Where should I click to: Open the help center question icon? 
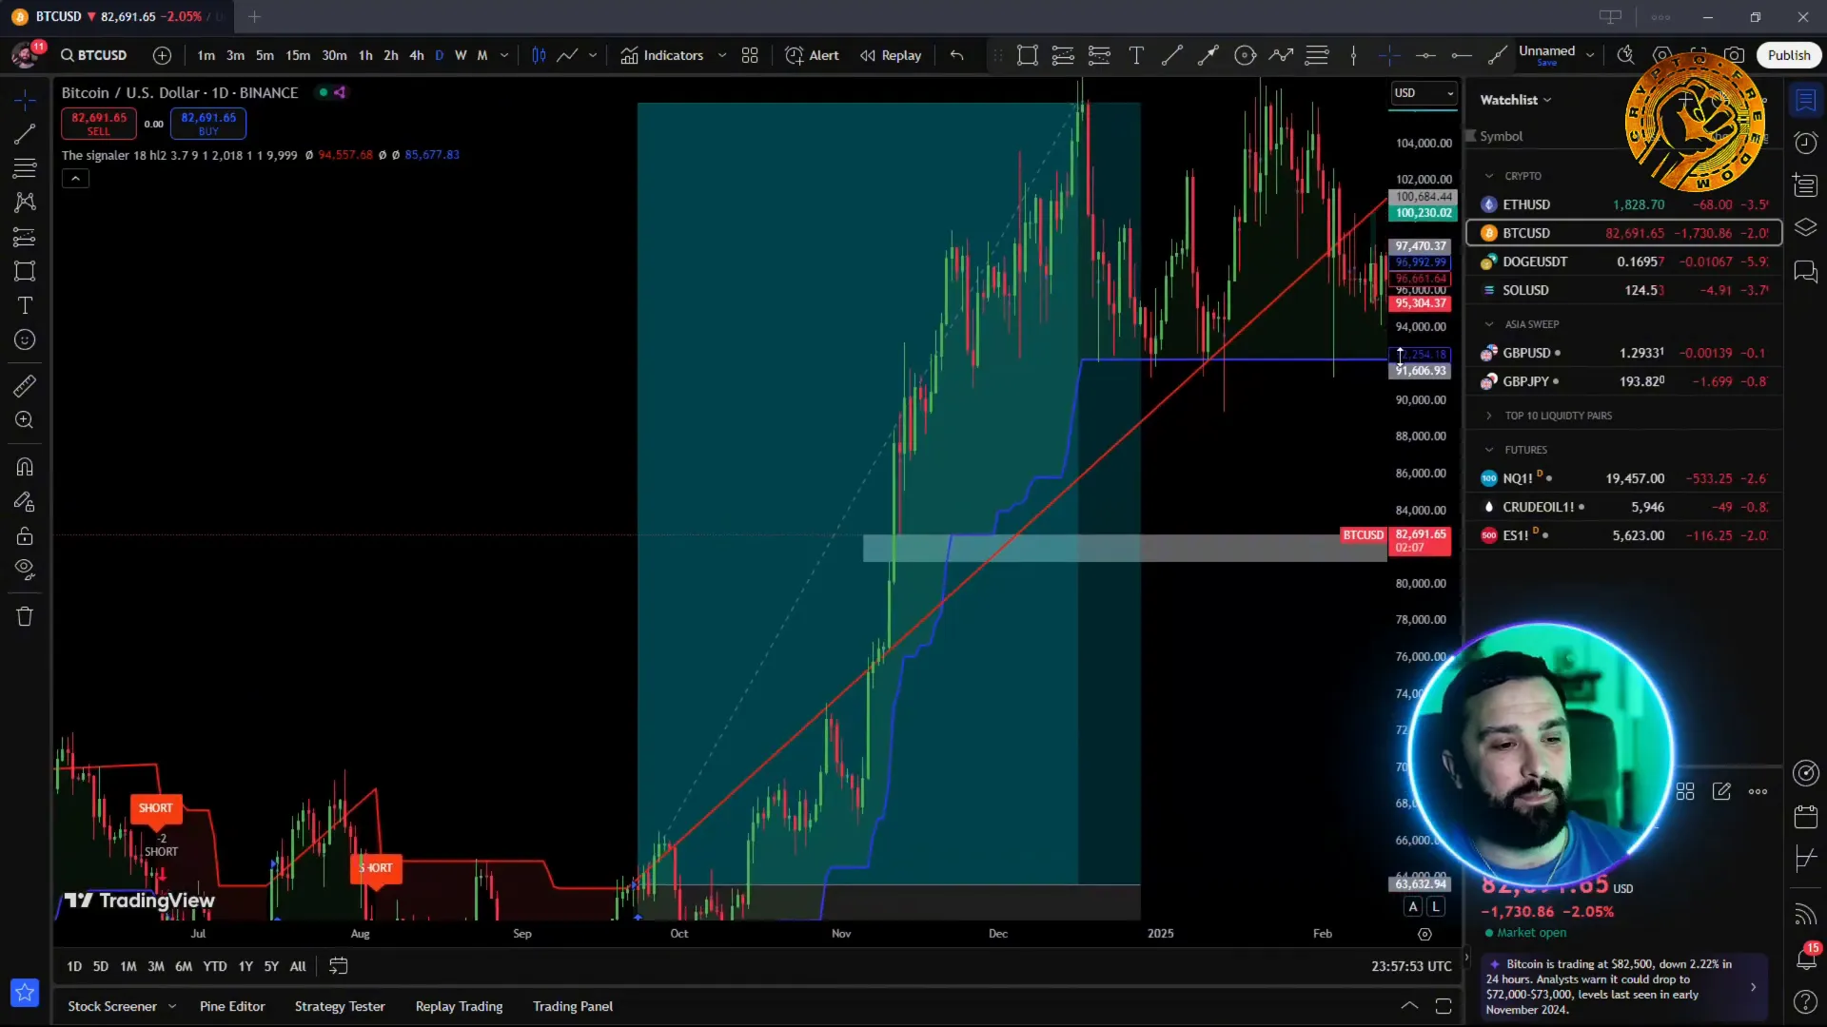[x=1805, y=1001]
